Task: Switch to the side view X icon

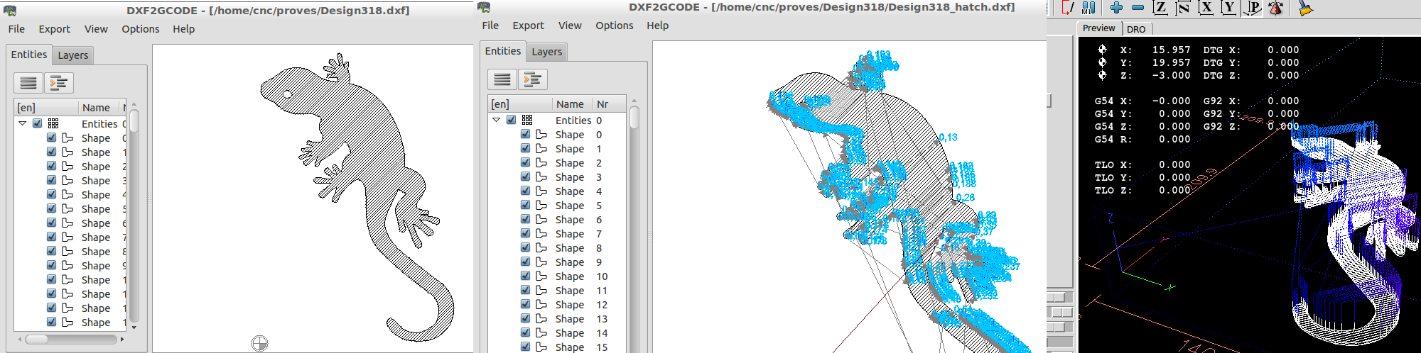Action: point(1206,8)
